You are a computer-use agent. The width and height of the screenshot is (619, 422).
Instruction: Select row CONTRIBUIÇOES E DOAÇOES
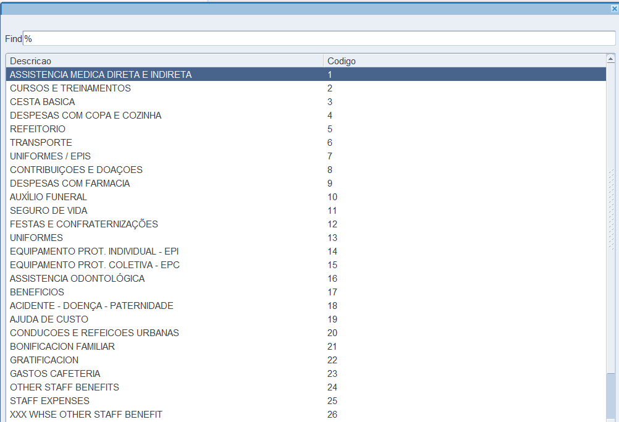[x=306, y=170]
